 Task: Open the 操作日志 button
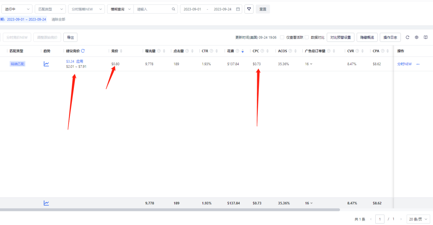click(390, 37)
